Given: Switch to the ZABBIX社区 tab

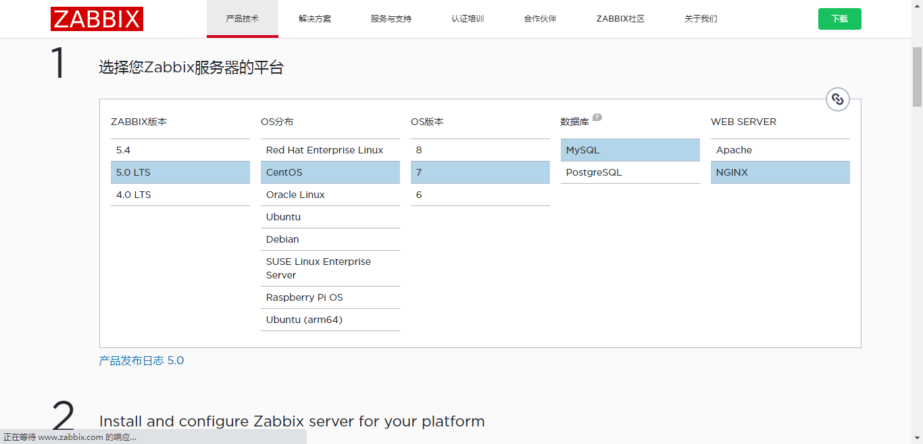Looking at the screenshot, I should tap(620, 19).
